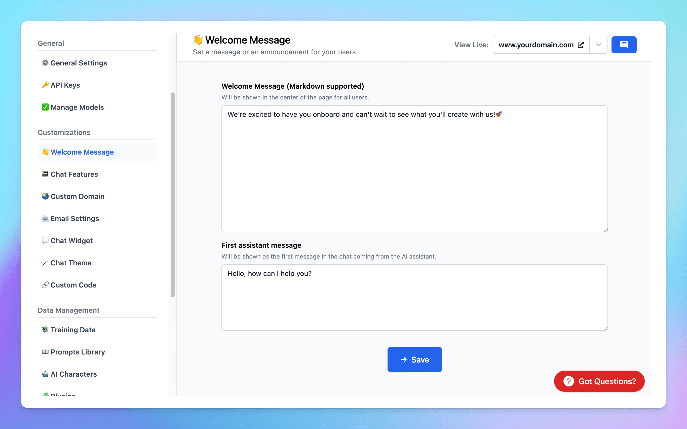The height and width of the screenshot is (429, 687).
Task: Click the question mark icon in Got Questions
Action: [568, 381]
